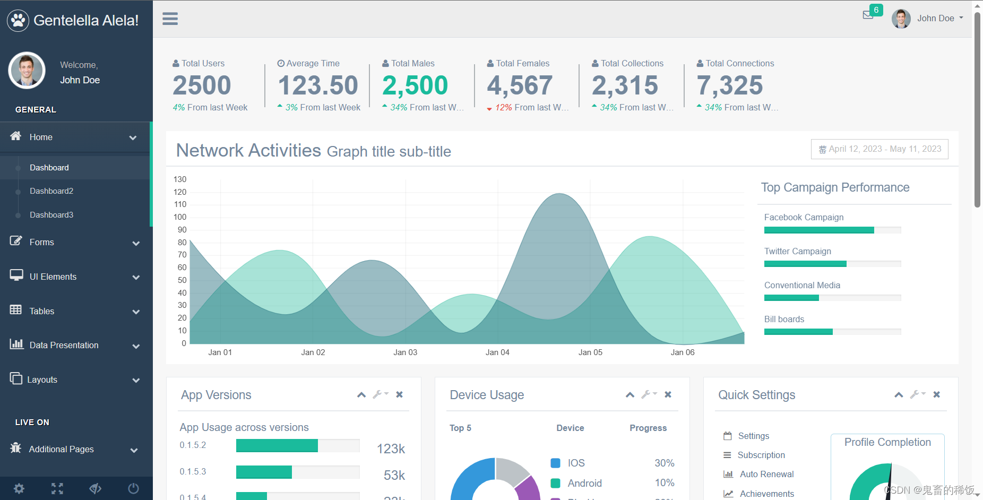
Task: Open the John Doe user dropdown
Action: [x=940, y=18]
